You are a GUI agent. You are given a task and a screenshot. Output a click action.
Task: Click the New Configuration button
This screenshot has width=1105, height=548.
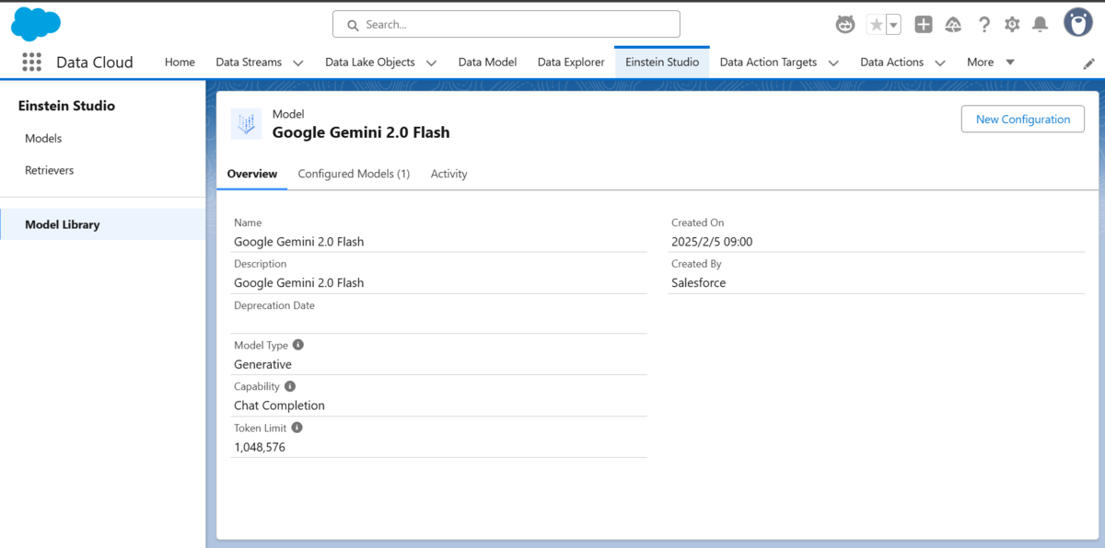(1023, 119)
